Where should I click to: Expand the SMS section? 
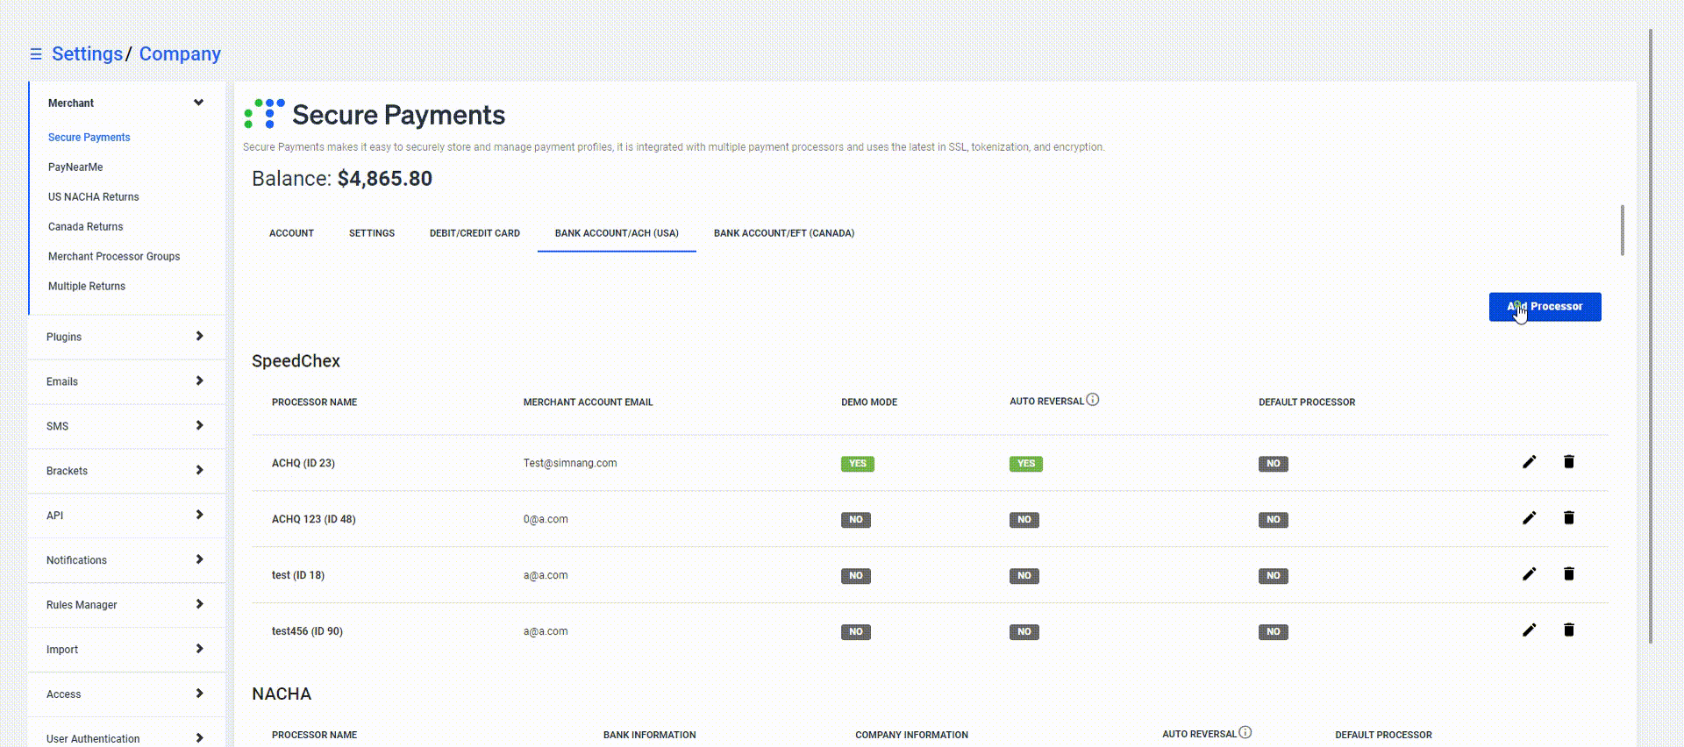[199, 426]
